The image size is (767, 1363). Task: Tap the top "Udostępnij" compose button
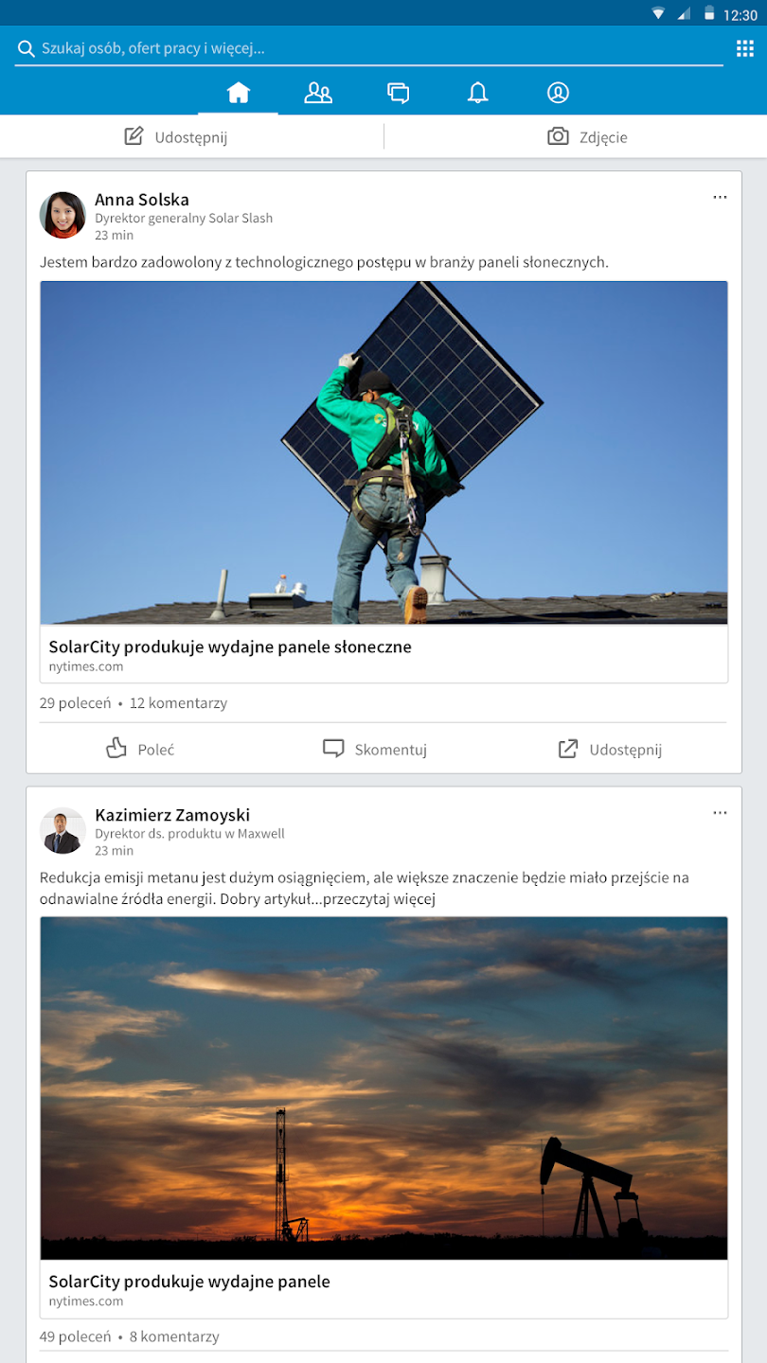point(177,137)
